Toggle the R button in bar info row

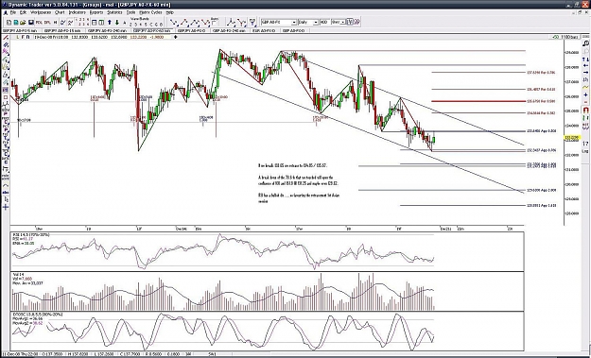(x=27, y=37)
